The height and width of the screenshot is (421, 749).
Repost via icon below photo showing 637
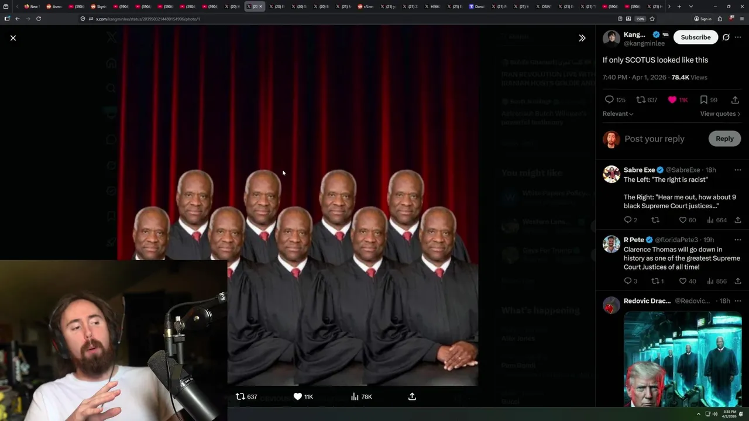click(x=240, y=396)
